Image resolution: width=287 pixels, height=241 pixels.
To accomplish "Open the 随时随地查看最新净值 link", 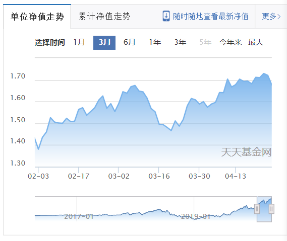I will 211,16.
